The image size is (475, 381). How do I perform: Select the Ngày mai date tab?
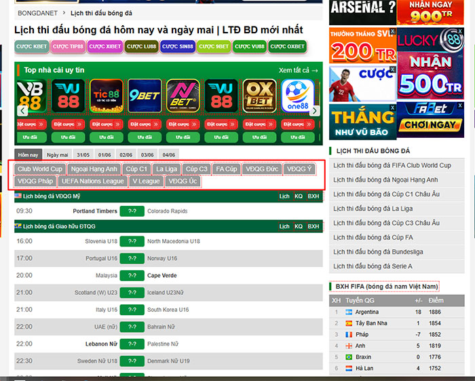[x=58, y=155]
